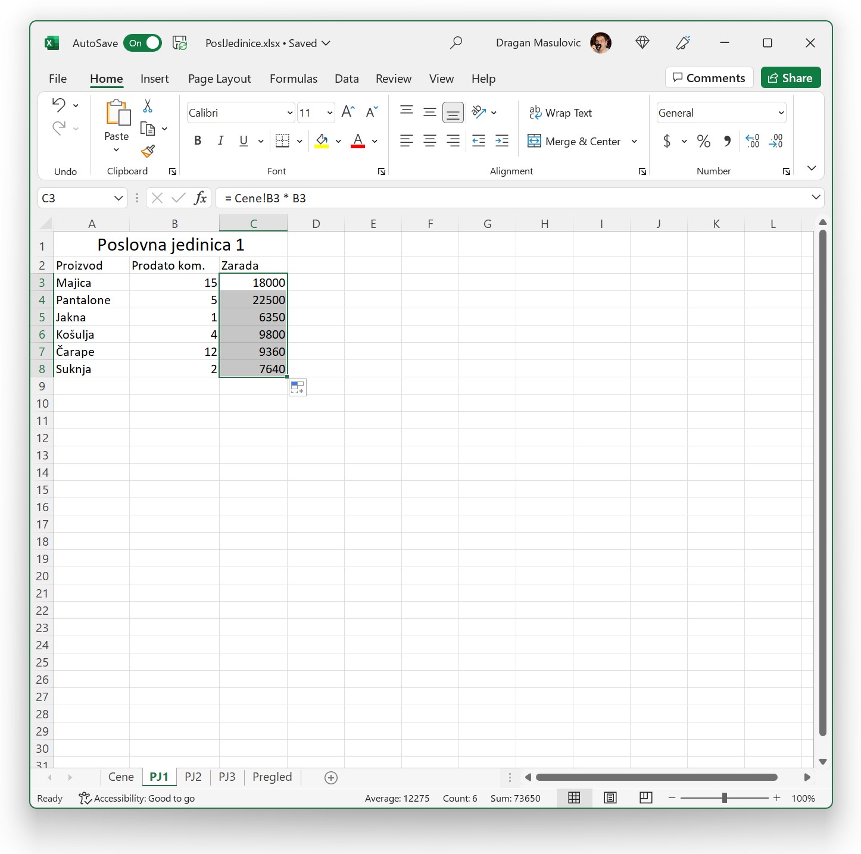861x854 pixels.
Task: Click the diamond Premium icon
Action: (x=642, y=42)
